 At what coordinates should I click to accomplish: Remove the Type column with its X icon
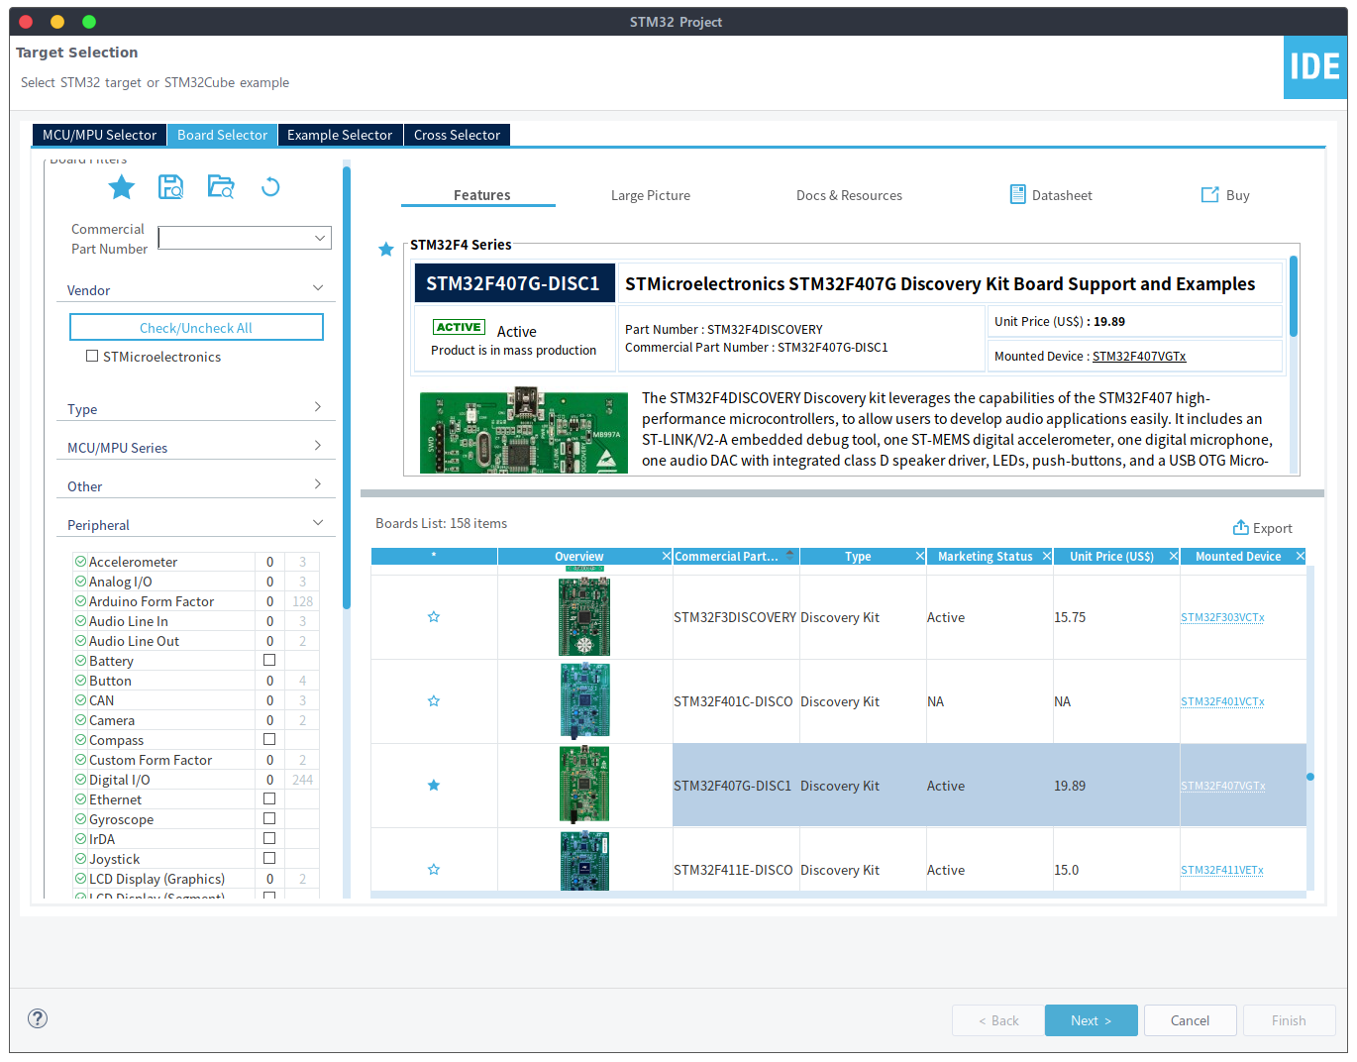(920, 557)
